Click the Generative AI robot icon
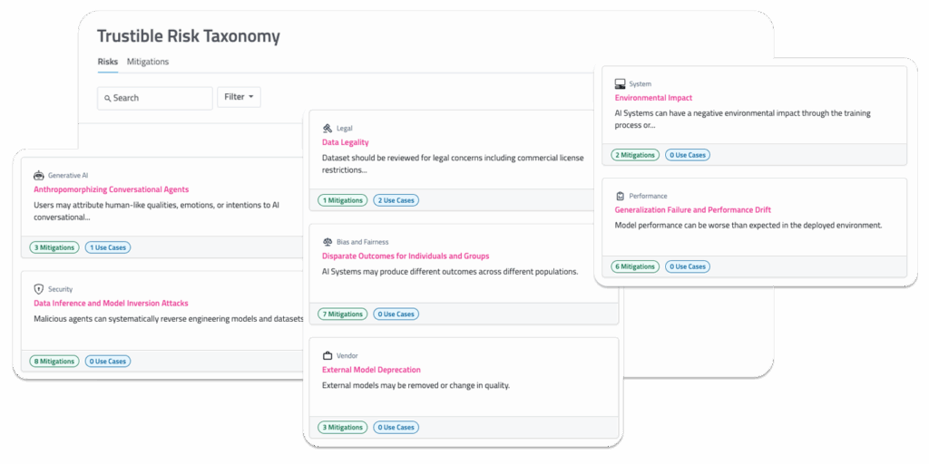 [38, 175]
